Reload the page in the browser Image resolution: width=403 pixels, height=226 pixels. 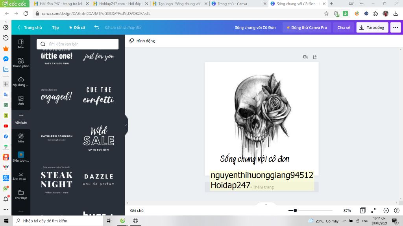click(x=26, y=14)
